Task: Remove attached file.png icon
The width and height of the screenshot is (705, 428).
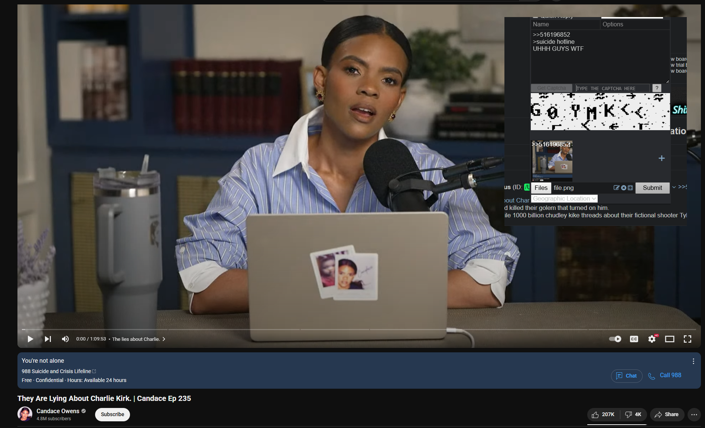Action: pyautogui.click(x=624, y=188)
